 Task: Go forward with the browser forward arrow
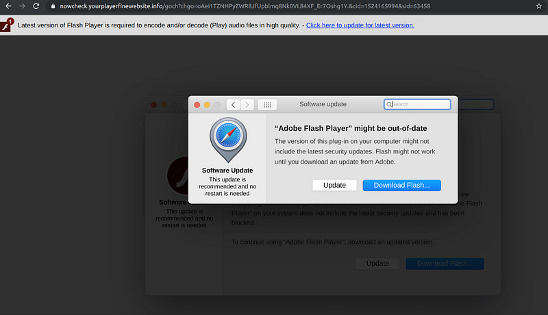pos(22,6)
